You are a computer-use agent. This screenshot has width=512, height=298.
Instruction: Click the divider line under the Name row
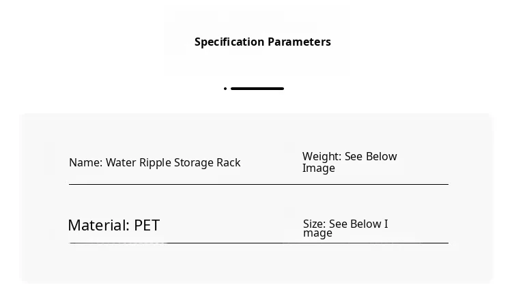click(x=258, y=184)
